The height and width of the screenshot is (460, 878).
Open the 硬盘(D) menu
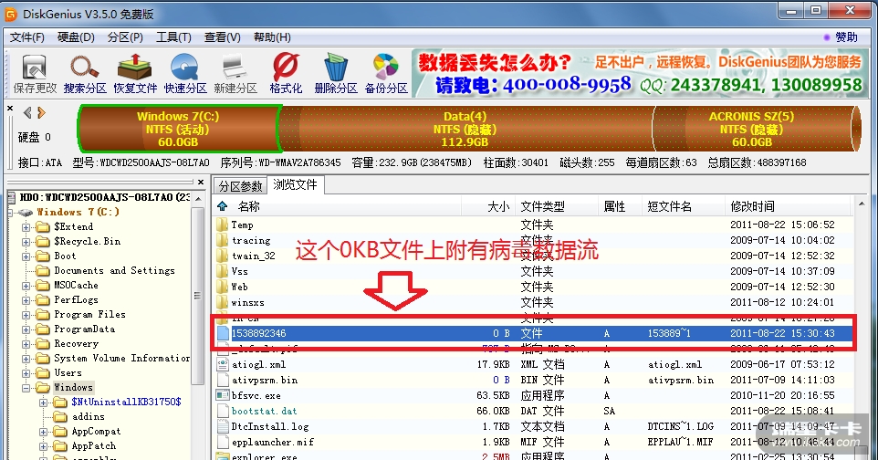click(x=76, y=37)
